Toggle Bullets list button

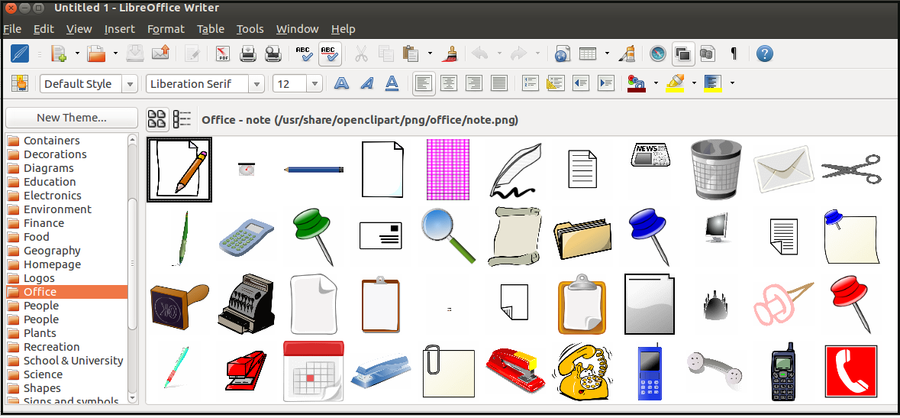point(555,83)
